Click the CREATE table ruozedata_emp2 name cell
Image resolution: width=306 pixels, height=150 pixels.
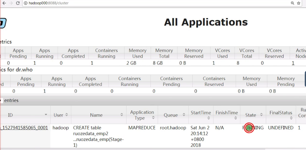[99, 136]
